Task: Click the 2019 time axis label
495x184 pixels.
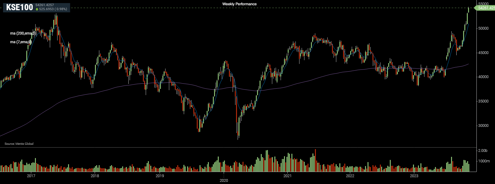Action: pyautogui.click(x=160, y=176)
